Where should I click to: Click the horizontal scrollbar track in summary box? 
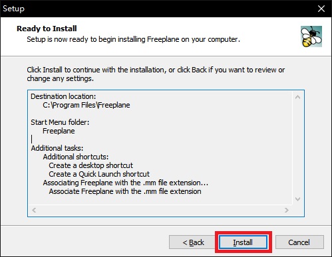tap(160, 210)
